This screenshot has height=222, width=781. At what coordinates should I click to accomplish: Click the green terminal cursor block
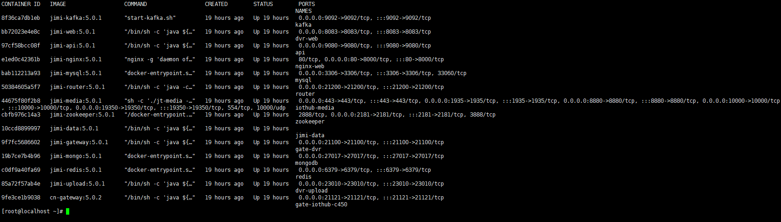pos(67,211)
